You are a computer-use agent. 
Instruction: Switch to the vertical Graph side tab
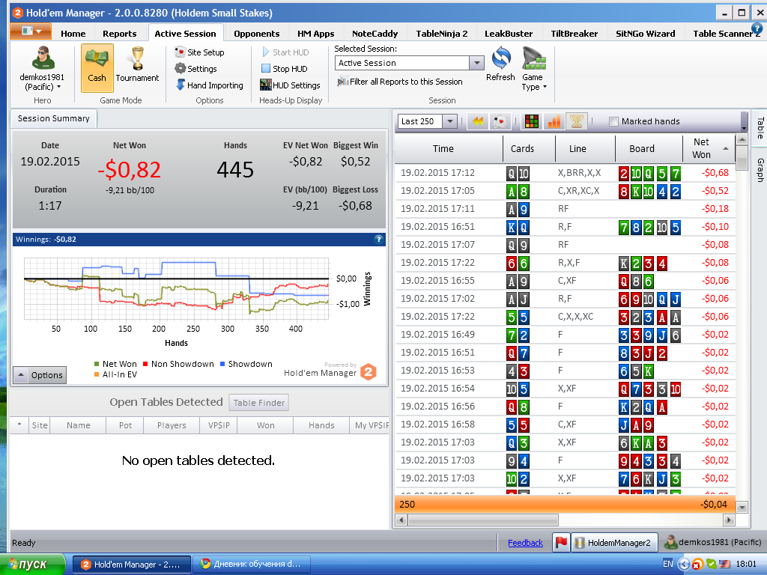(760, 170)
